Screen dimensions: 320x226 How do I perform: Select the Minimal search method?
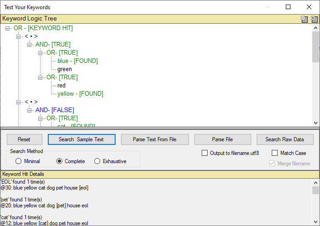pyautogui.click(x=19, y=161)
